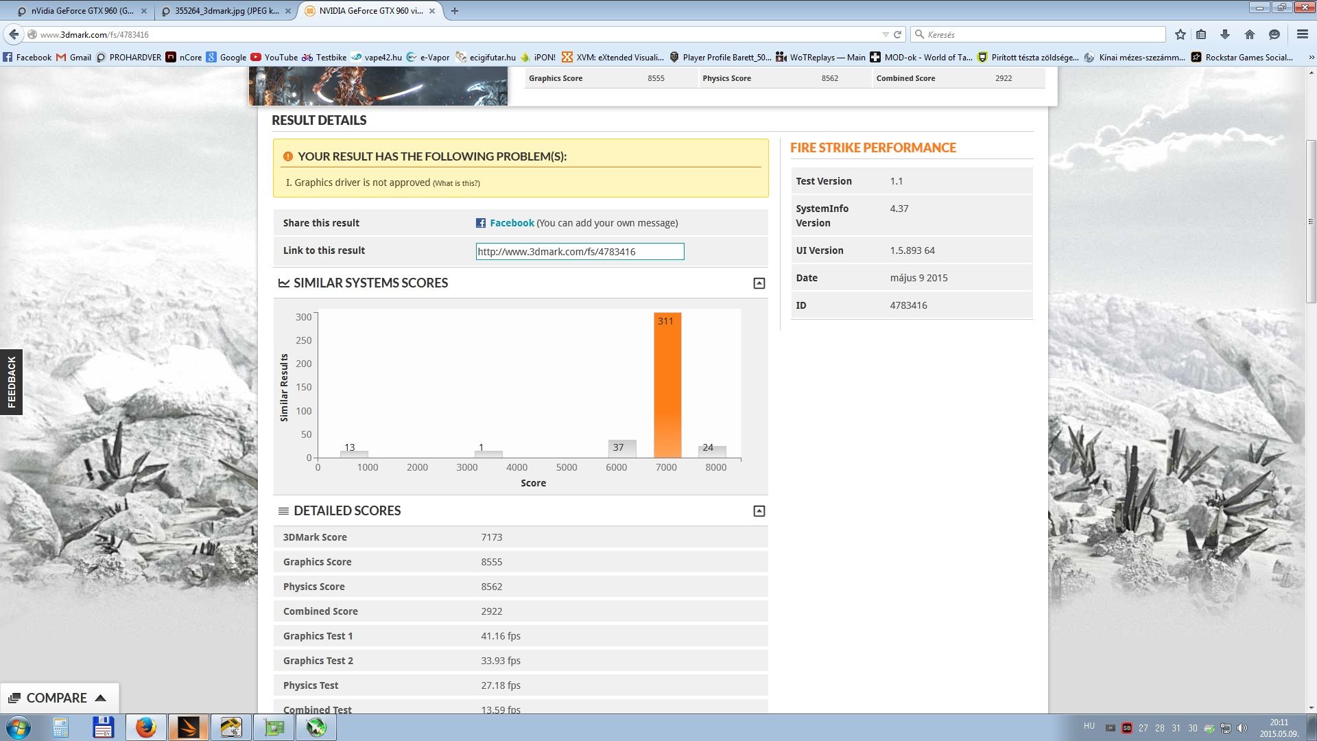Switch to the 355264_3dmark.jpg tab
The height and width of the screenshot is (741, 1317).
point(226,11)
